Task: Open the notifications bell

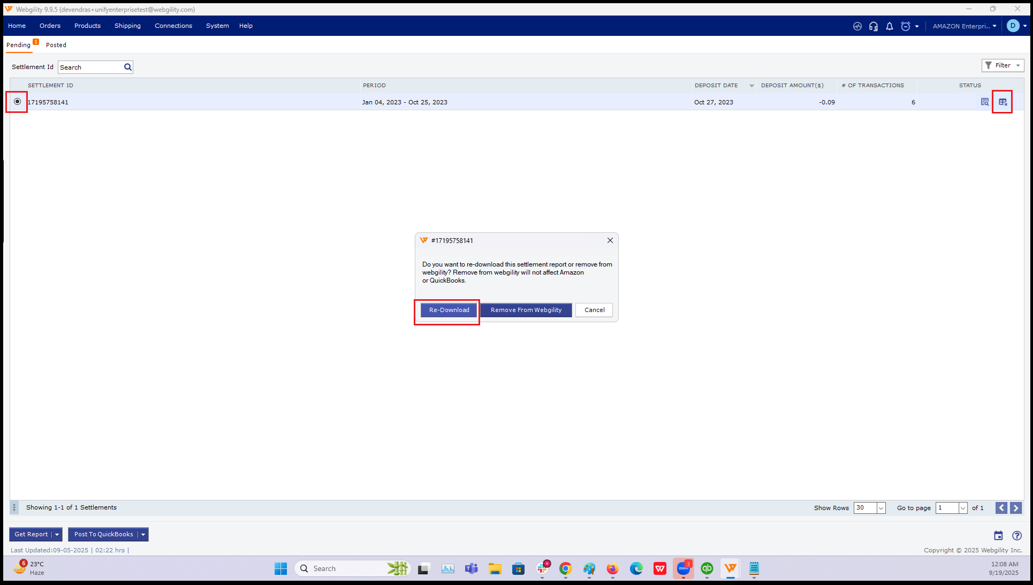Action: pos(890,26)
